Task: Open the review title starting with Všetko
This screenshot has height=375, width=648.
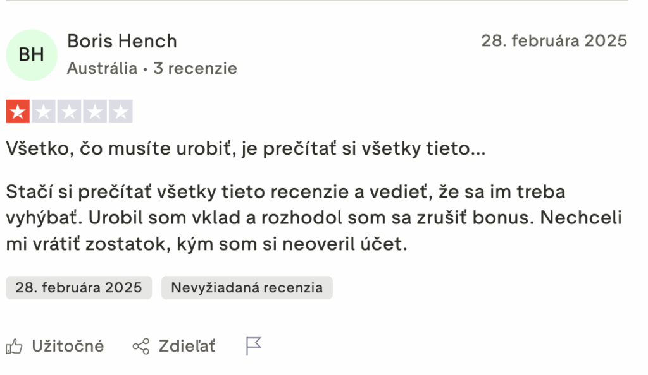Action: click(x=245, y=150)
